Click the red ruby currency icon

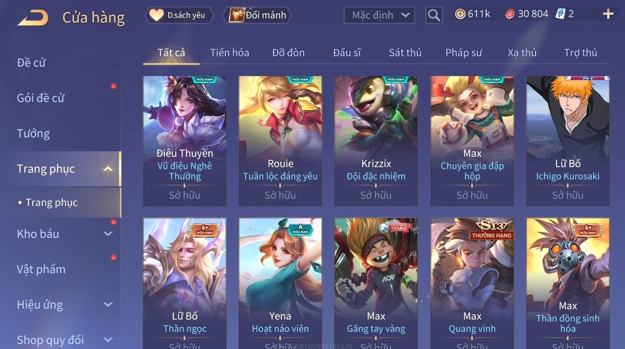pos(510,14)
